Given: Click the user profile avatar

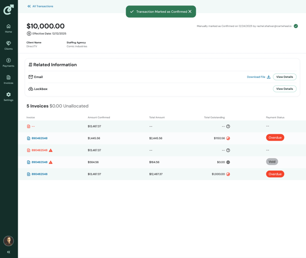Looking at the screenshot, I should (8, 241).
